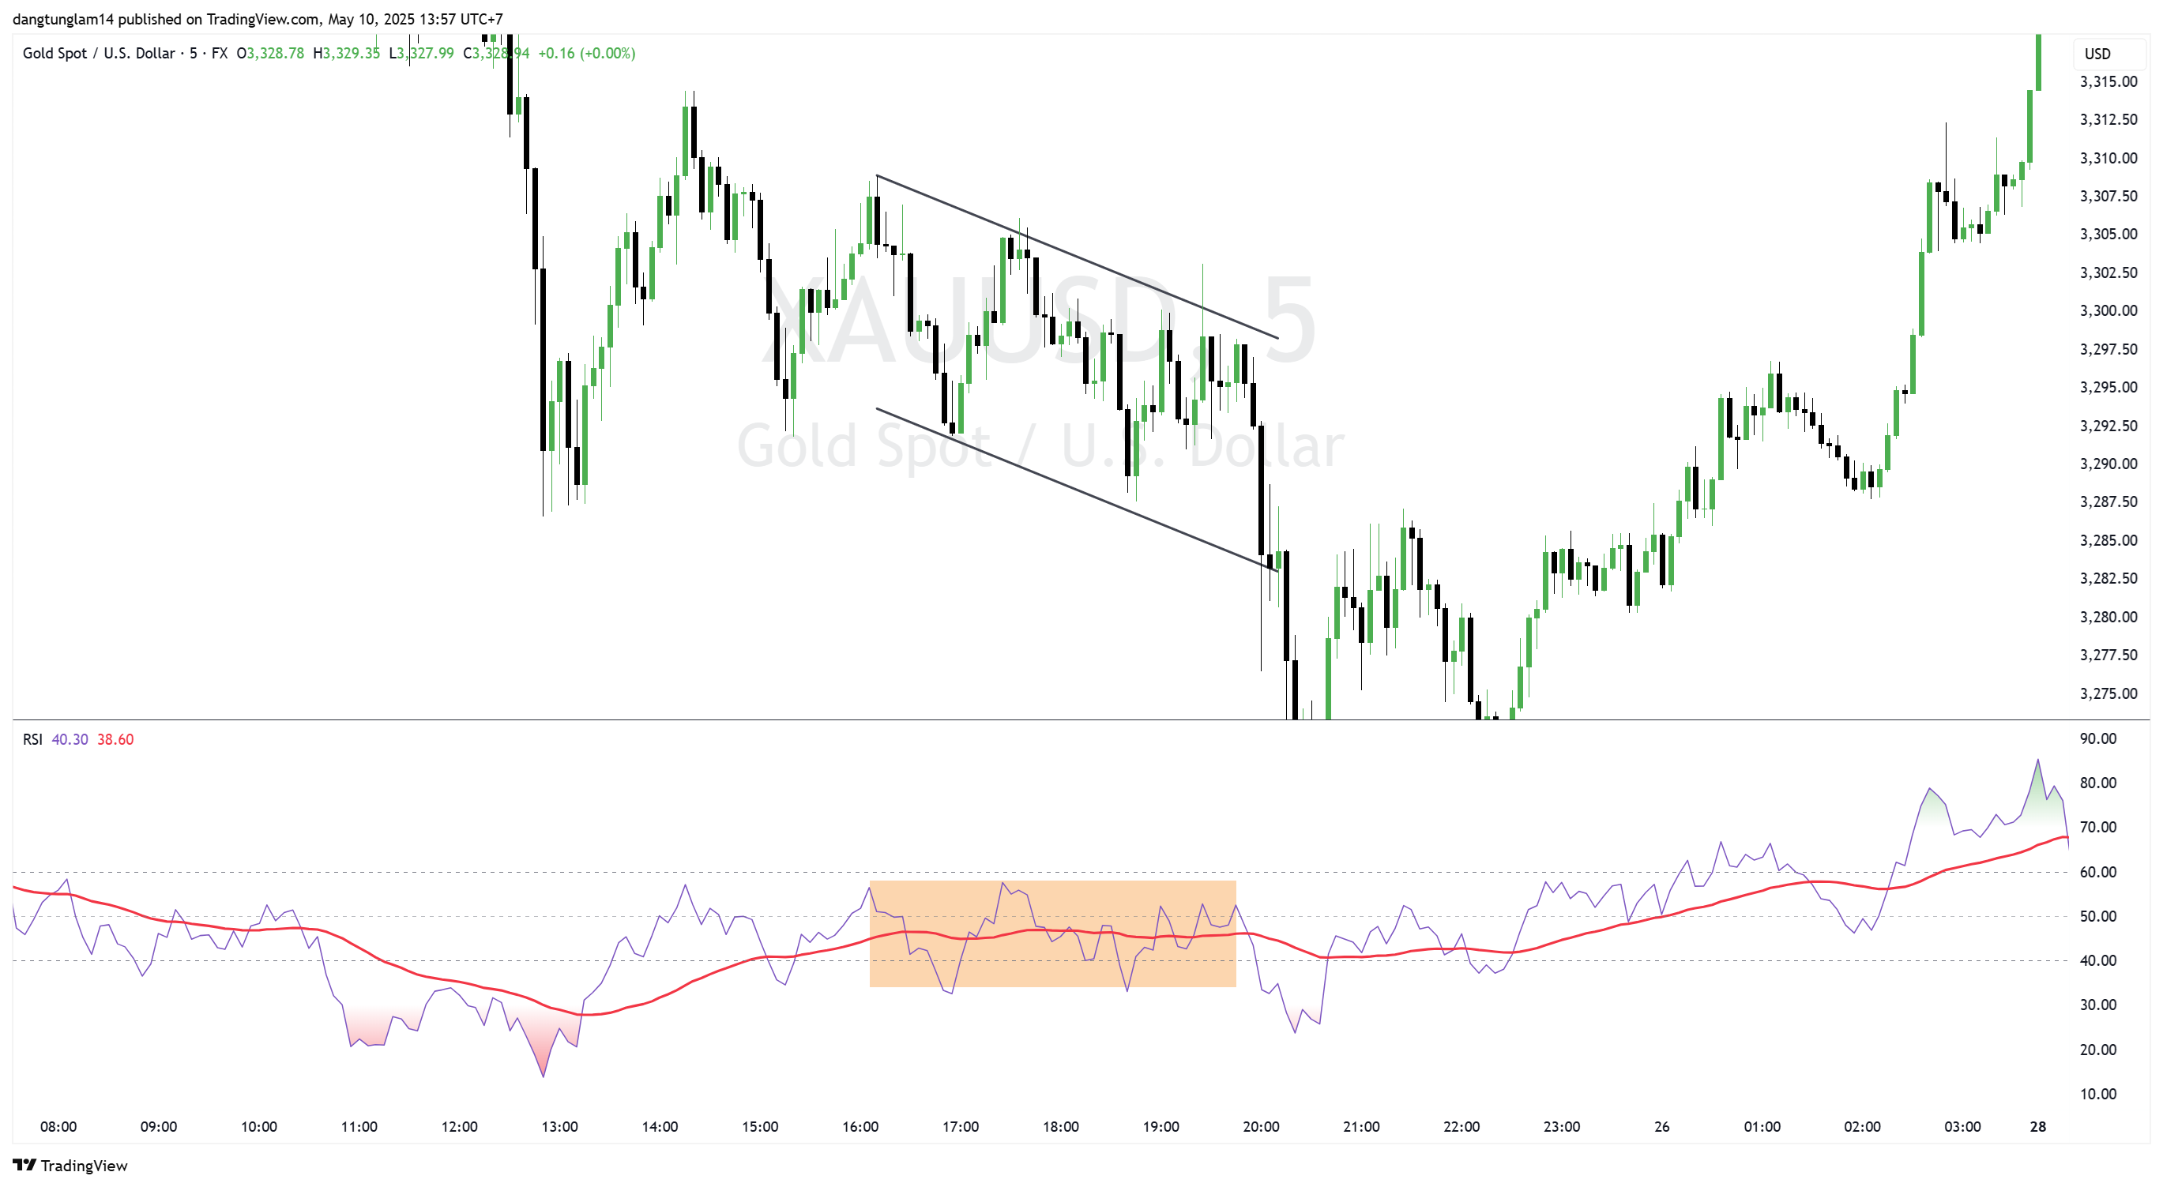Image resolution: width=2163 pixels, height=1187 pixels.
Task: Click the 28 date label on time axis
Action: (2038, 1126)
